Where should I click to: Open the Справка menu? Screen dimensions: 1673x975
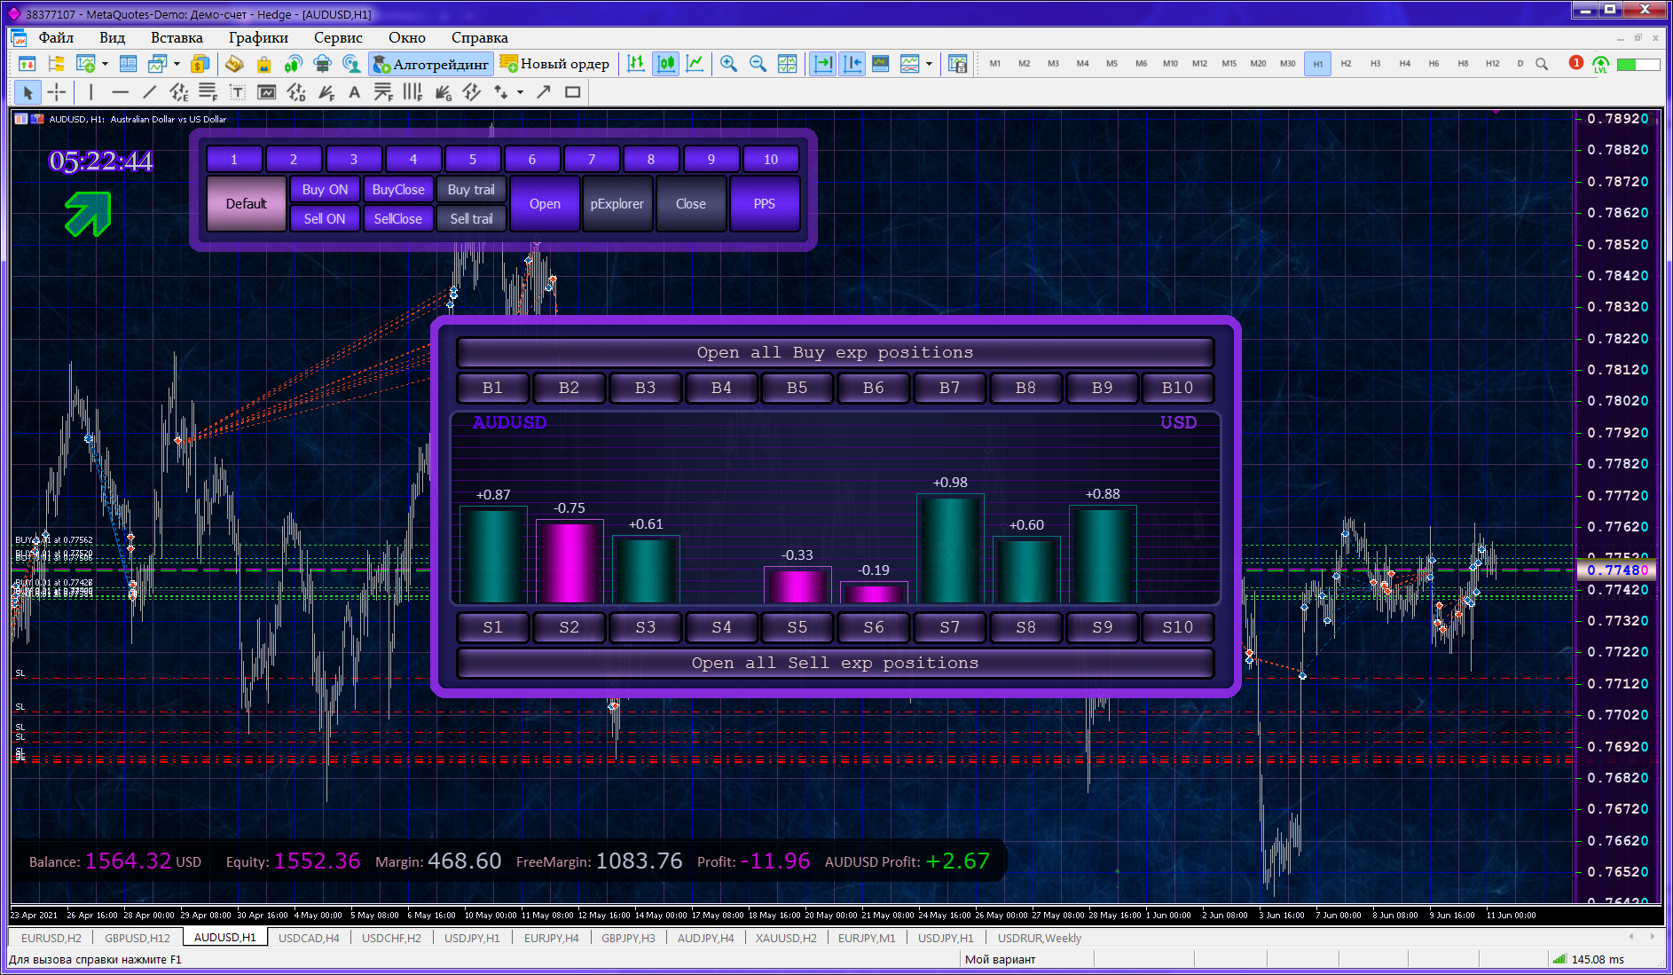click(x=479, y=37)
